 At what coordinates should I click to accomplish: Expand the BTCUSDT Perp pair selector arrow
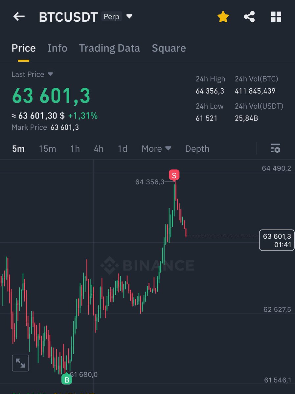(129, 16)
